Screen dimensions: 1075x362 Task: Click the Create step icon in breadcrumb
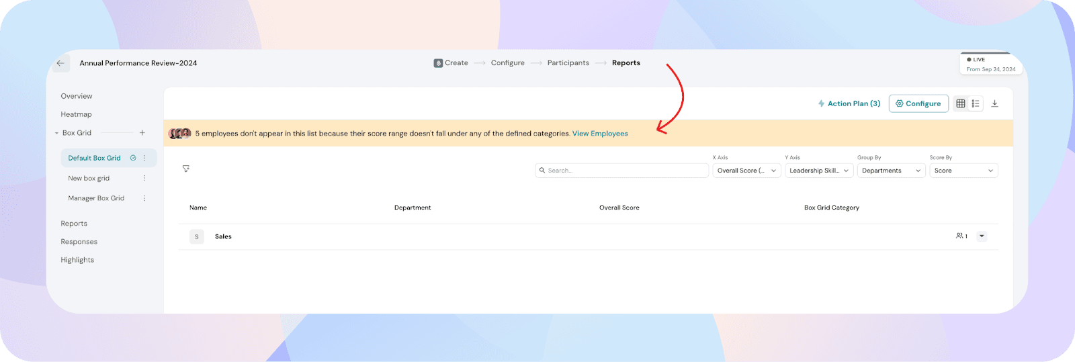point(438,63)
